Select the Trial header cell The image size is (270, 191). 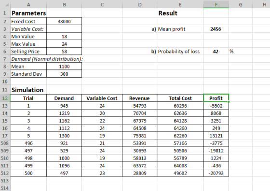(28, 98)
